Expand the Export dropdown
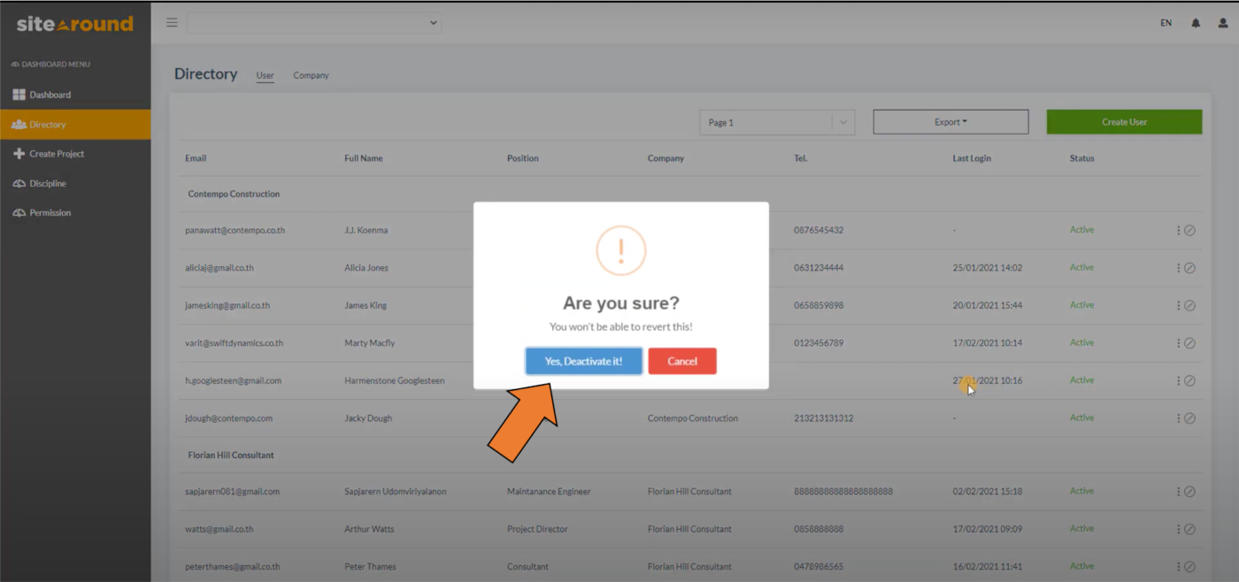 950,121
